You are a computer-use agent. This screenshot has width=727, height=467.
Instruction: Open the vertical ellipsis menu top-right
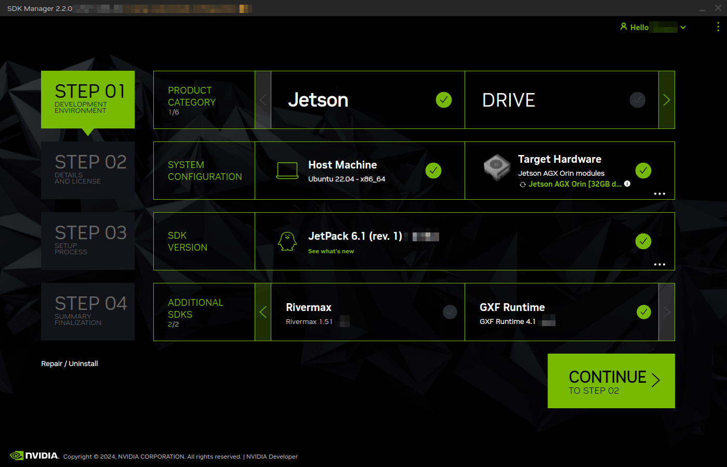(718, 27)
